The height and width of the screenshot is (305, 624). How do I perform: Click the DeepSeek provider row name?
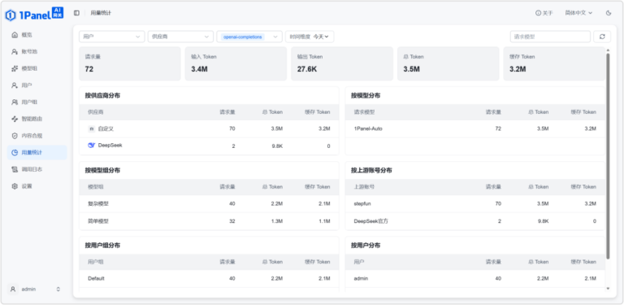point(110,146)
